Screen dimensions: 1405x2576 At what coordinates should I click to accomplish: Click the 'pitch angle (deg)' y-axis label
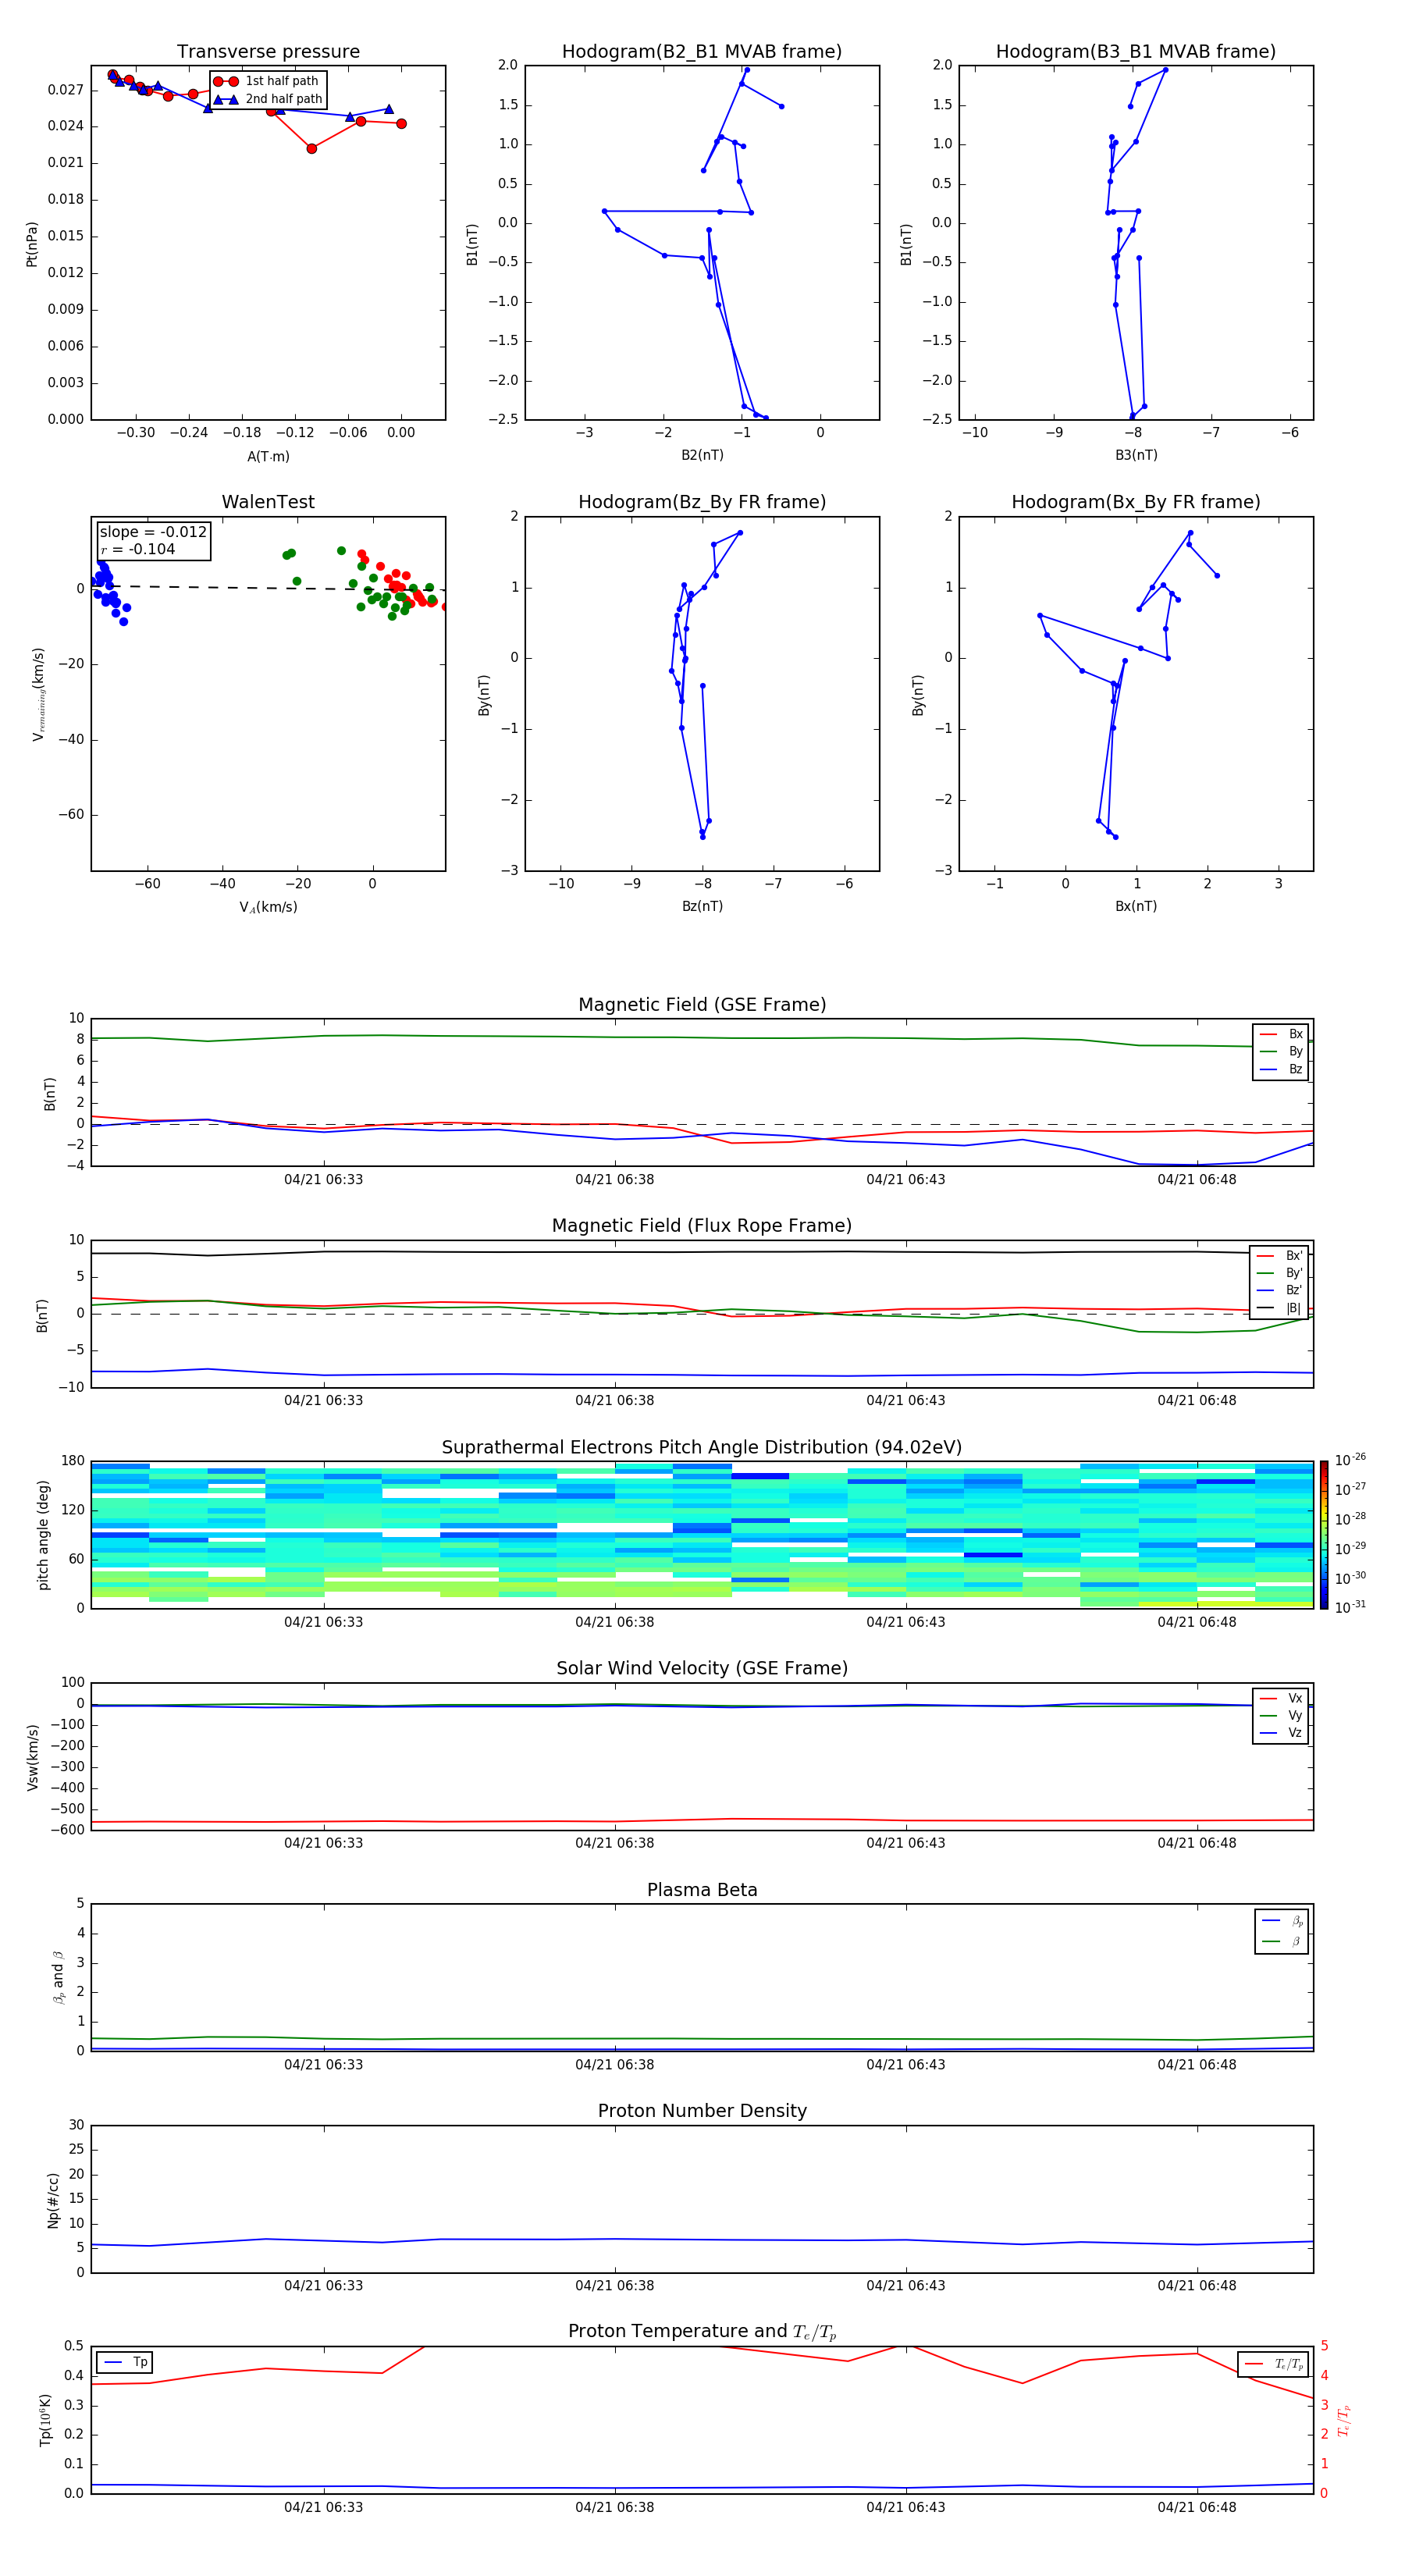point(43,1535)
